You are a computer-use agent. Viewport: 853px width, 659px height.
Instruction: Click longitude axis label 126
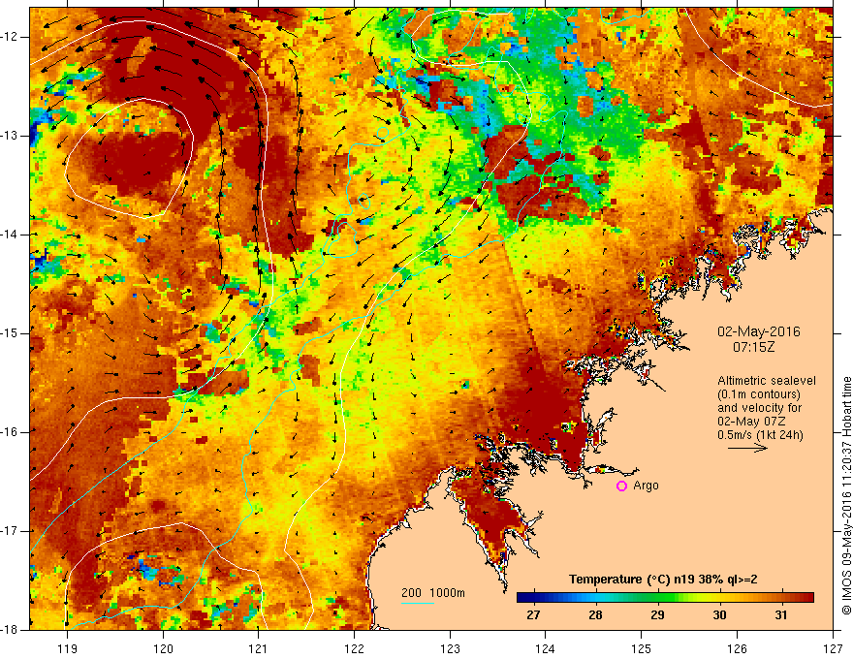pos(737,648)
